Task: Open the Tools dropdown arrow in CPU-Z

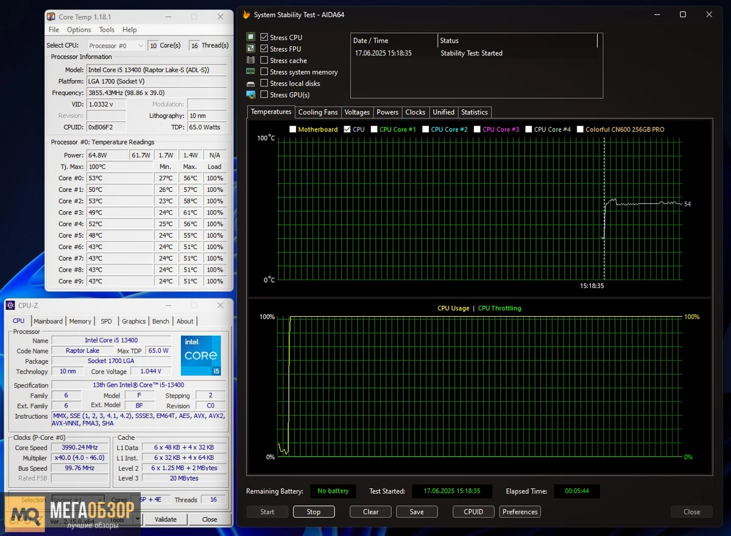Action: (137, 520)
